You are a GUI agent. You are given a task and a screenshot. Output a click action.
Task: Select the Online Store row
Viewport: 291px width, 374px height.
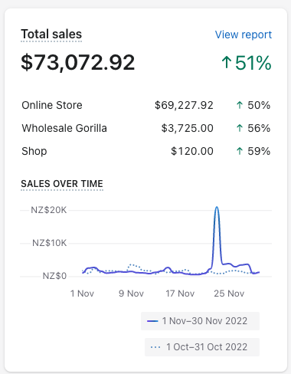pyautogui.click(x=146, y=105)
